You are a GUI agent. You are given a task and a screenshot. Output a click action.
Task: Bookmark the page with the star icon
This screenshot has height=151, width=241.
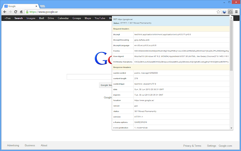tap(218, 12)
